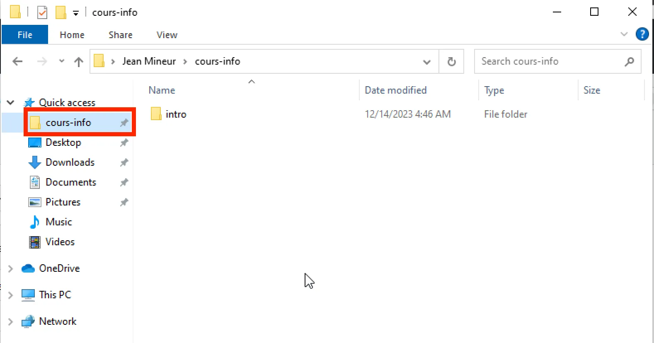Expand the This PC tree node
654x343 pixels.
11,295
